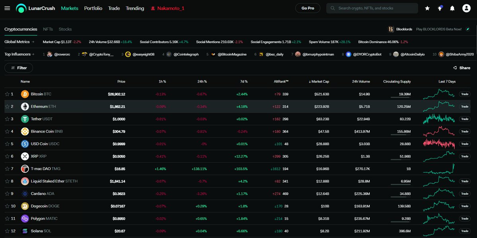
Task: Click the Cardano coin icon
Action: (25, 194)
